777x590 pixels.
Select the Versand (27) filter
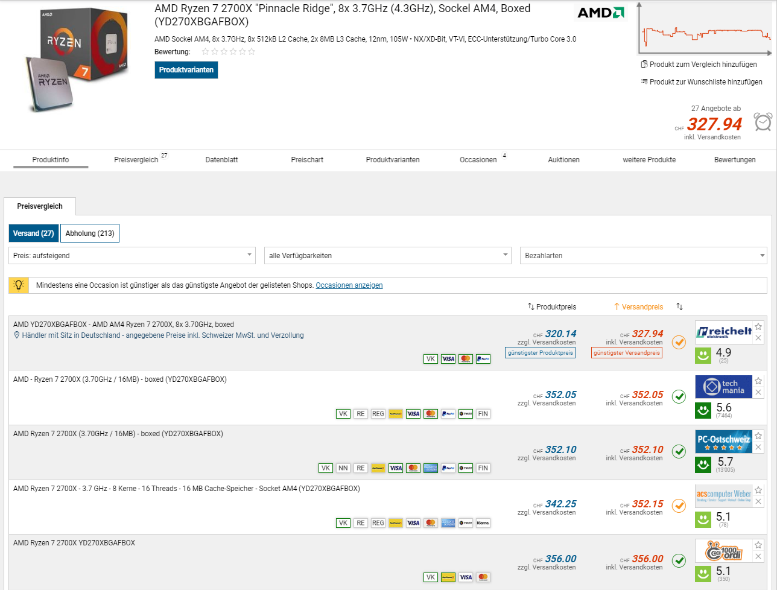pyautogui.click(x=34, y=233)
